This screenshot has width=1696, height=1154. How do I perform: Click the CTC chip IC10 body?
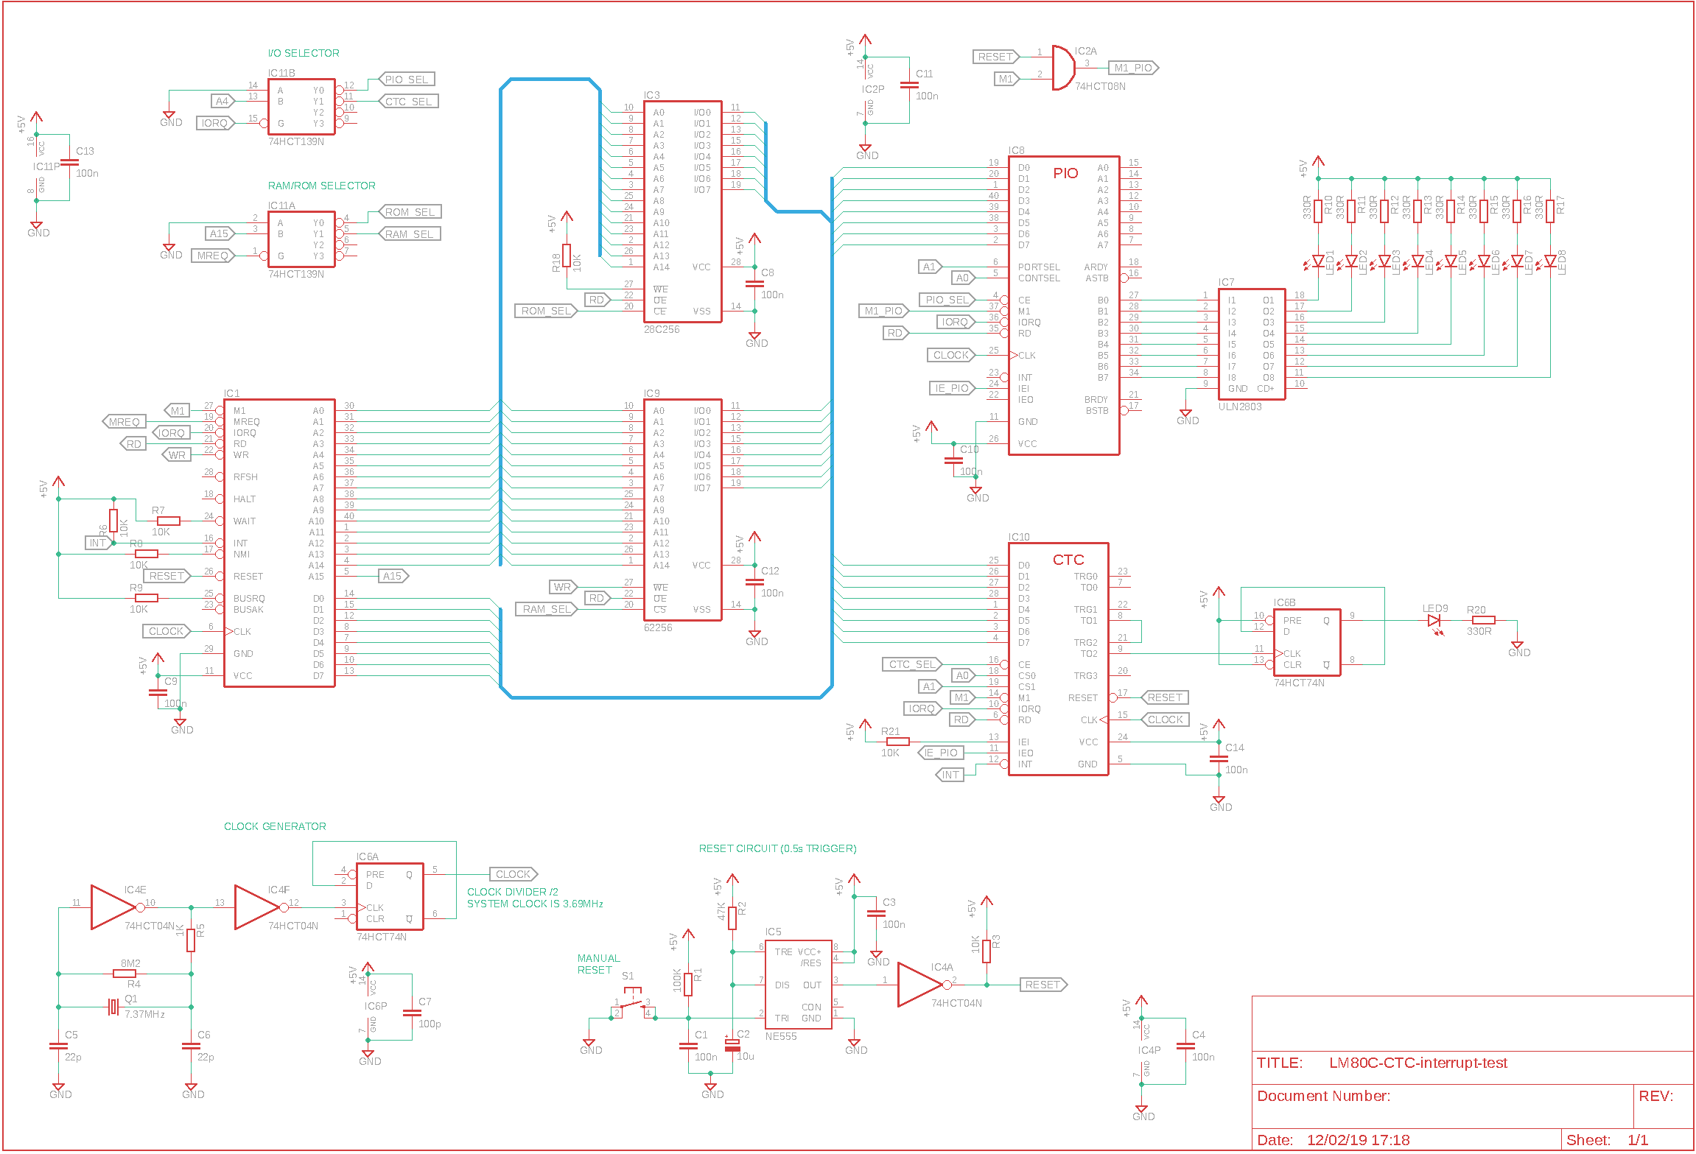(1057, 659)
